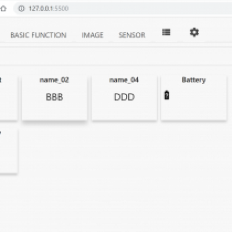Click the 127.0.0.1:5500 URL text
The width and height of the screenshot is (232, 232).
pos(49,9)
